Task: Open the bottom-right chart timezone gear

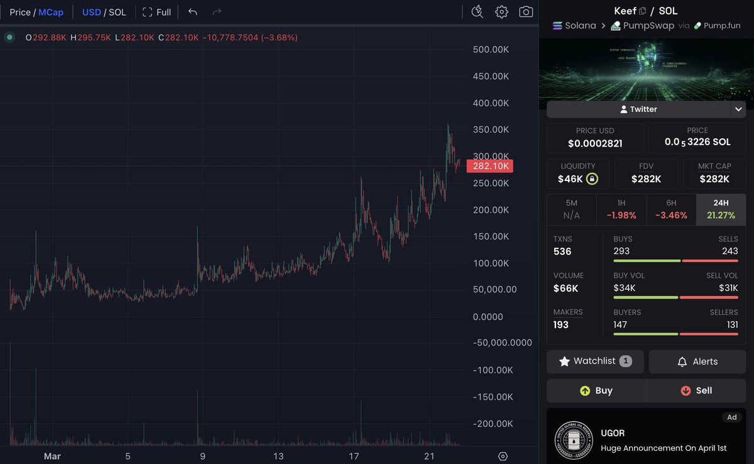Action: [502, 455]
